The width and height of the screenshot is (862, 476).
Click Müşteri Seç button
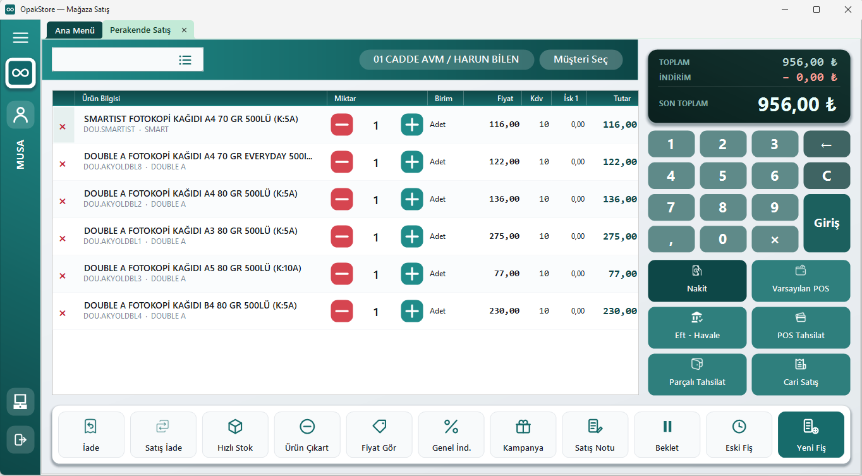coord(581,59)
